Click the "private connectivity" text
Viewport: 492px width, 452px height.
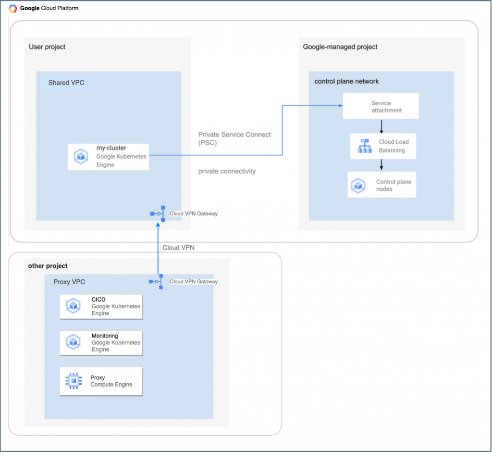click(x=227, y=171)
